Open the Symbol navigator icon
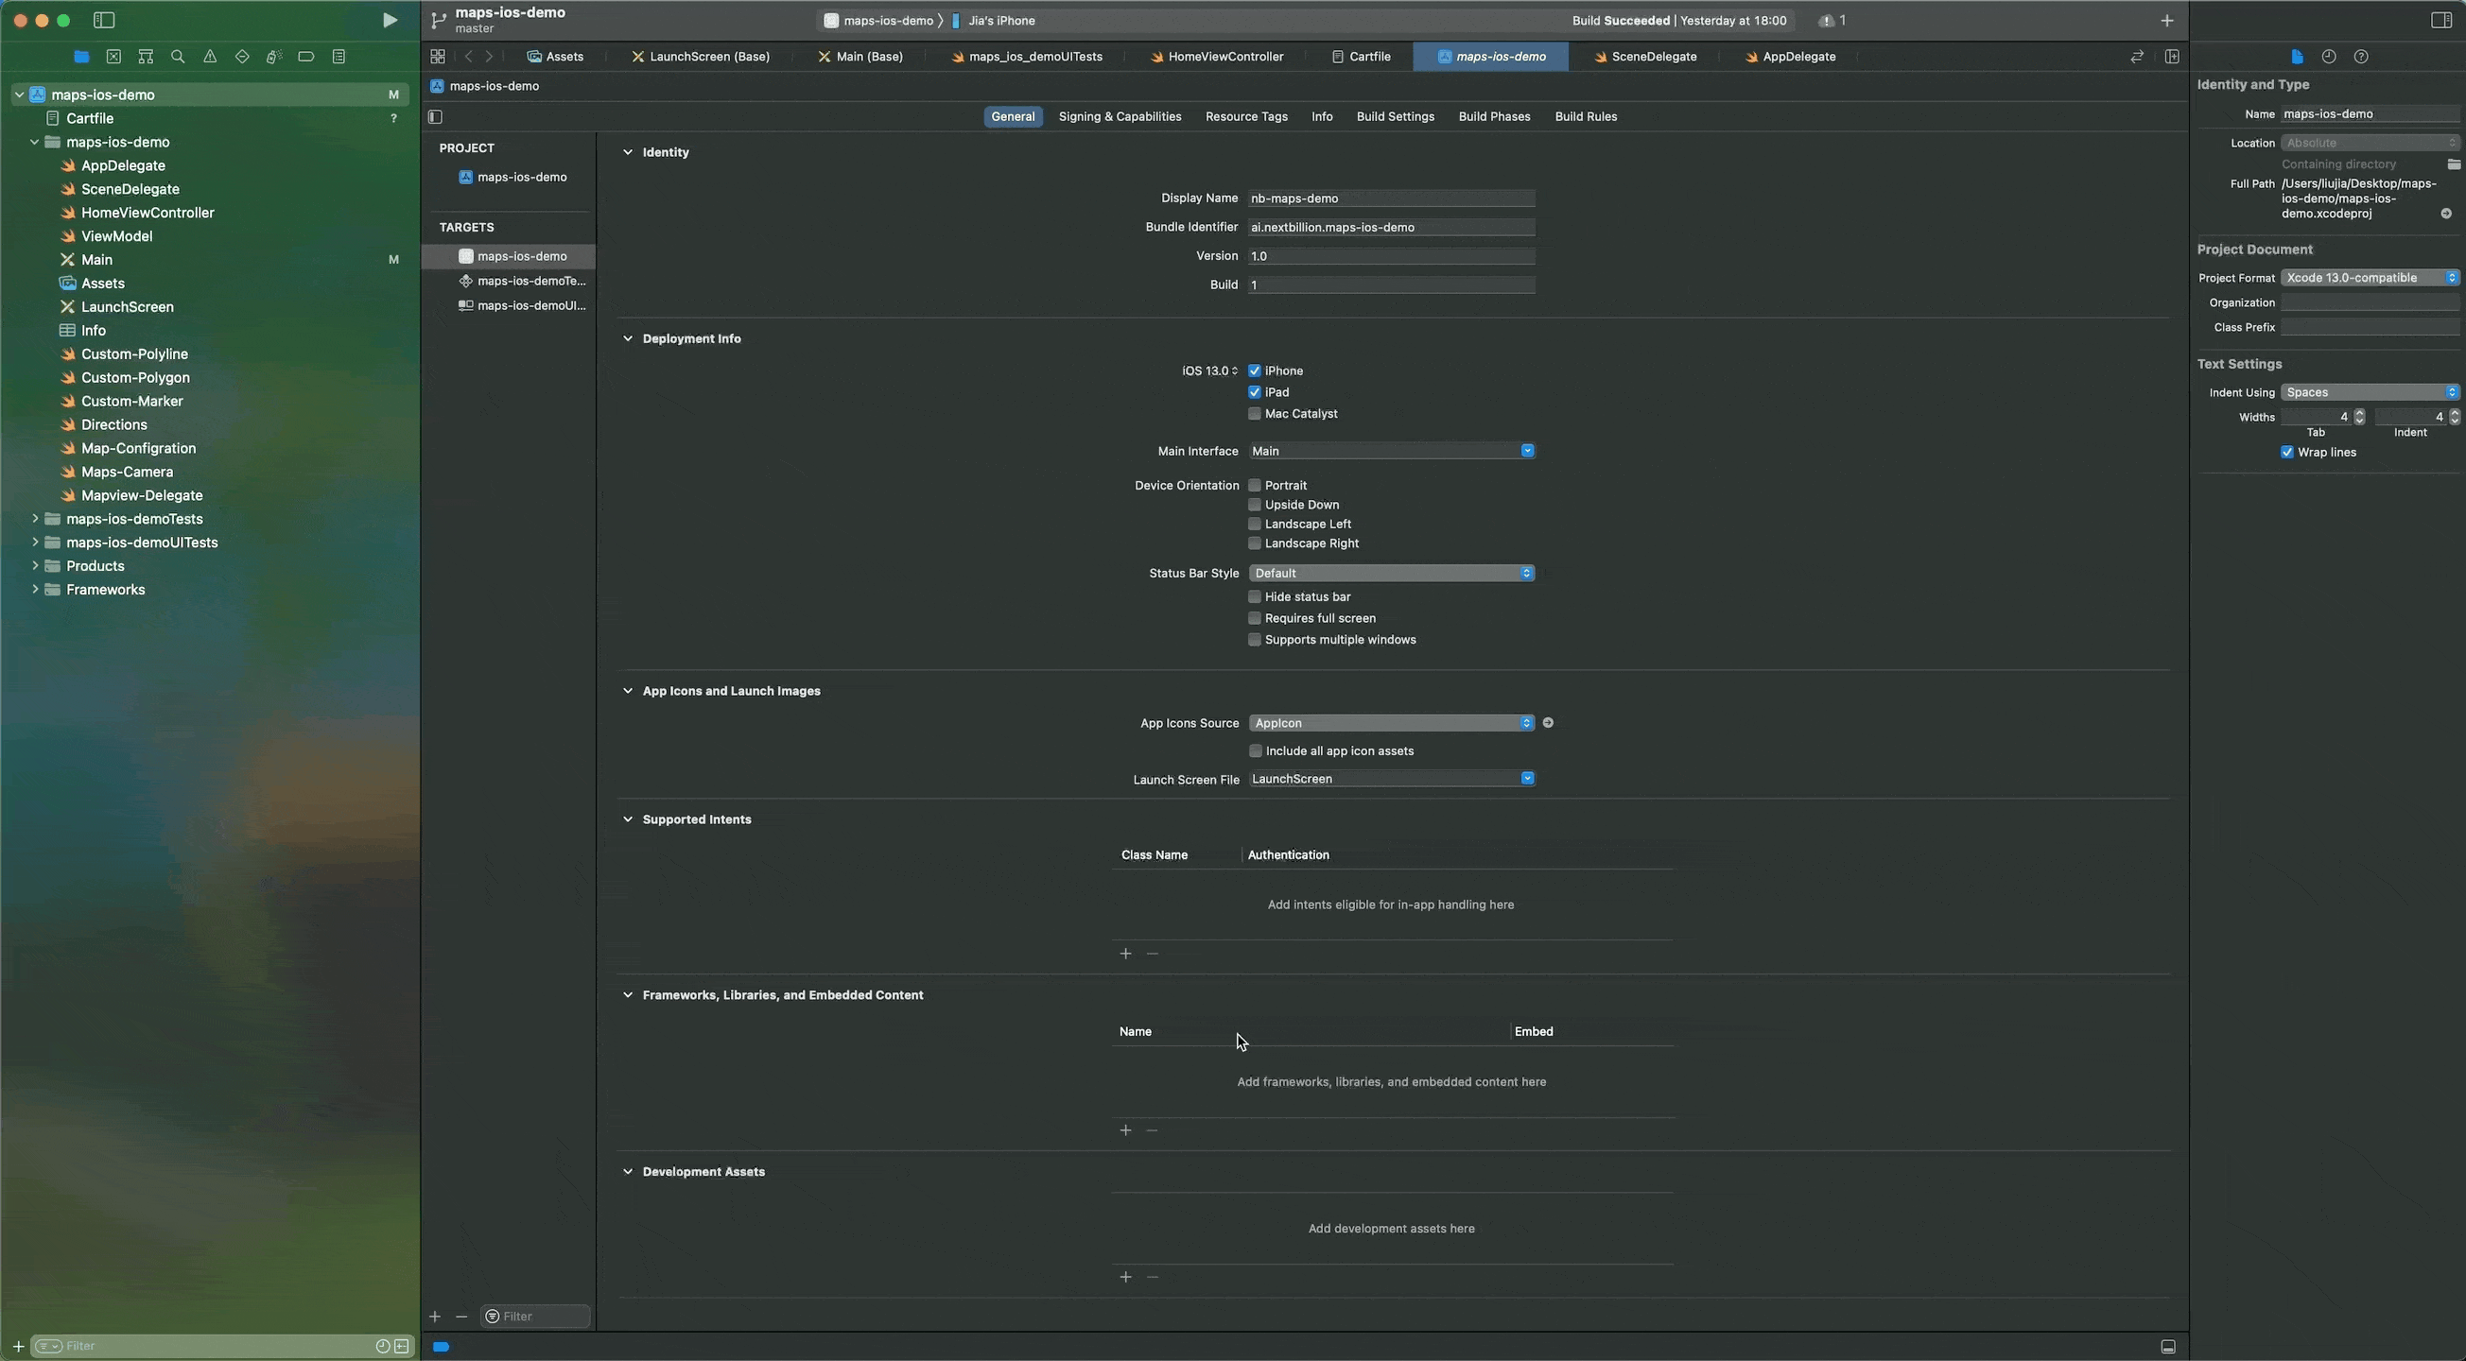This screenshot has width=2466, height=1361. coord(146,57)
